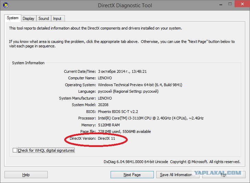Click the Language value 'русский (Regional Setting: русский)'
Viewport: 250px width, 183px height.
[x=128, y=91]
